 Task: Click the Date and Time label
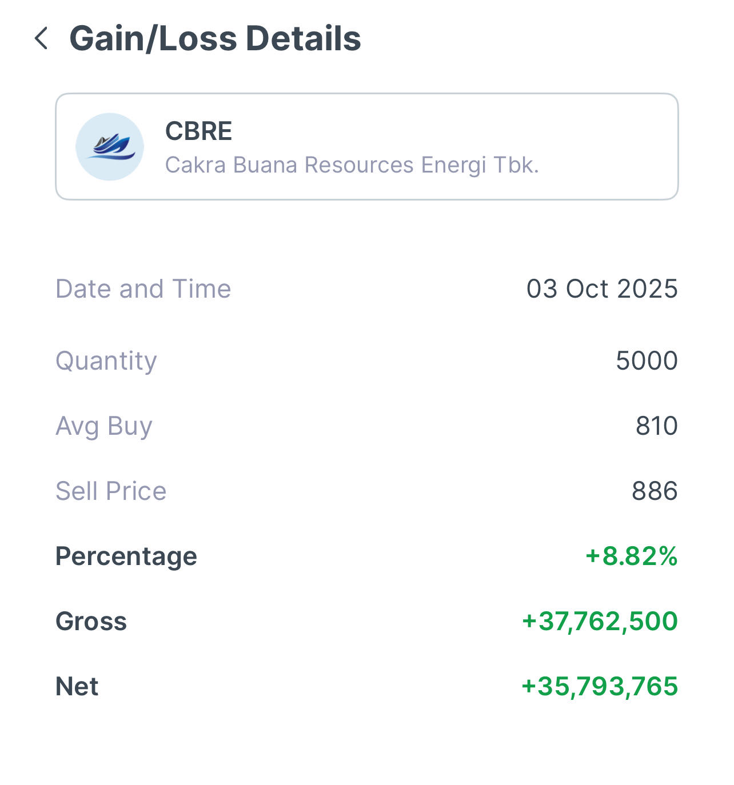point(143,289)
